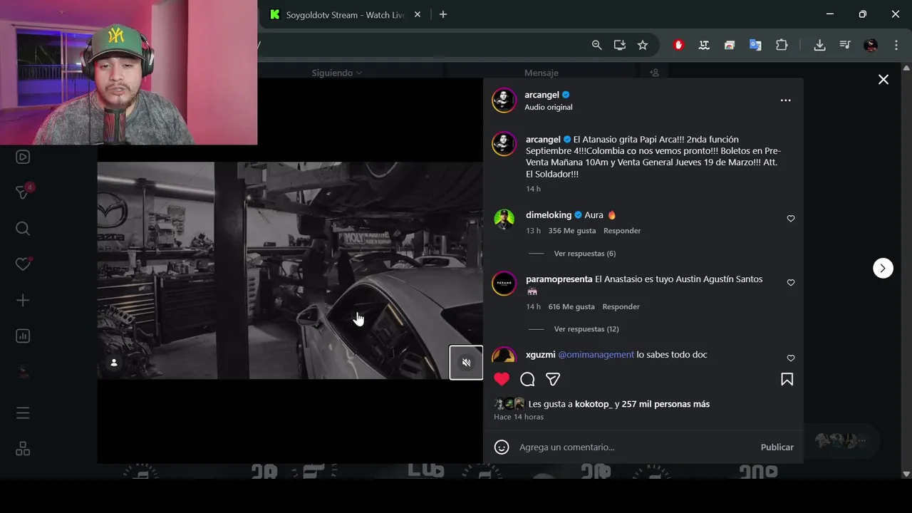Open emoji picker in comment box
Screen dimensions: 912x513
point(502,447)
